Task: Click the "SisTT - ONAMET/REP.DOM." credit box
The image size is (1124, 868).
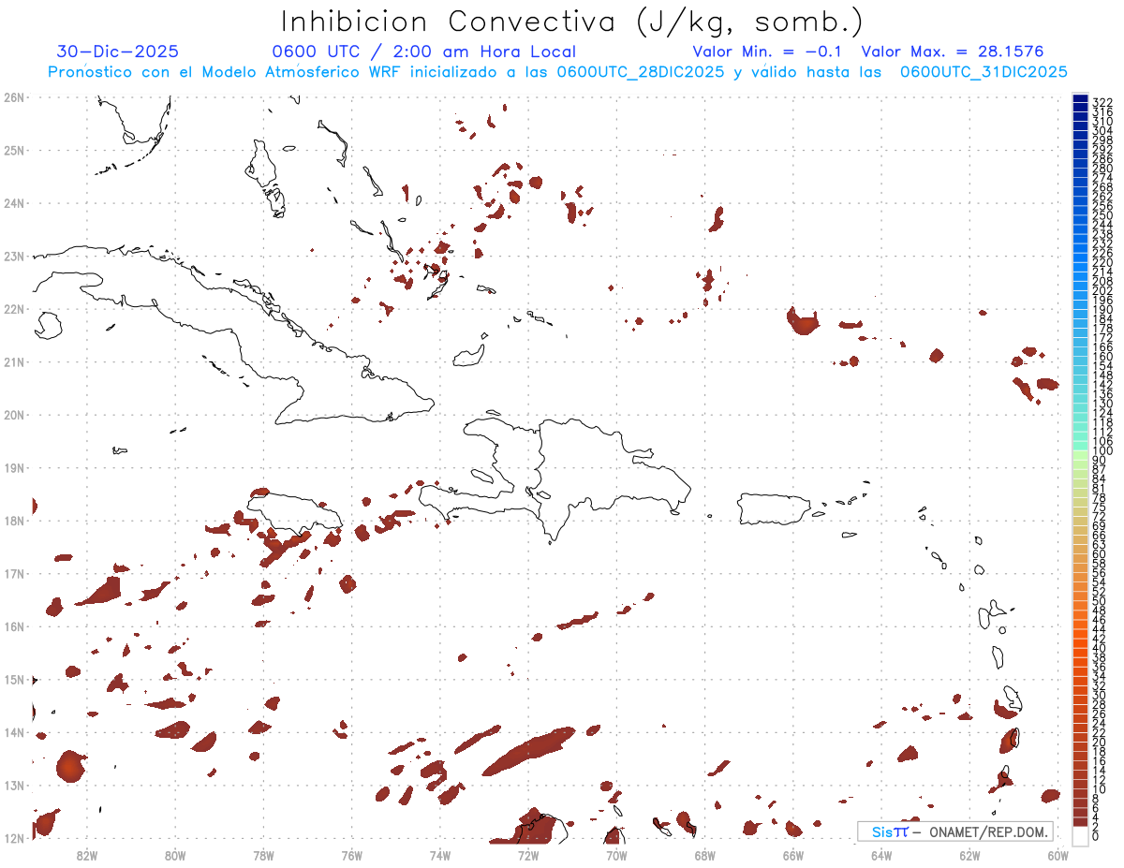Action: pyautogui.click(x=955, y=831)
